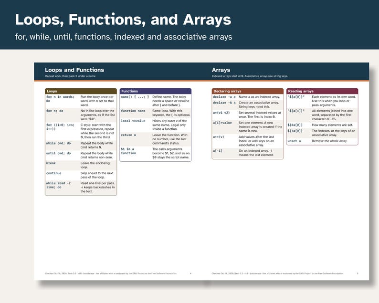Click description 'Each element as its own word.'
The height and width of the screenshot is (303, 379).
tap(334, 101)
